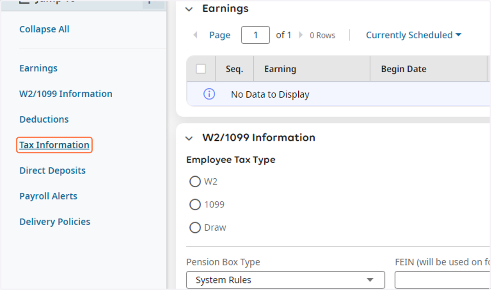The width and height of the screenshot is (491, 290).
Task: Click the page number input field
Action: point(256,35)
